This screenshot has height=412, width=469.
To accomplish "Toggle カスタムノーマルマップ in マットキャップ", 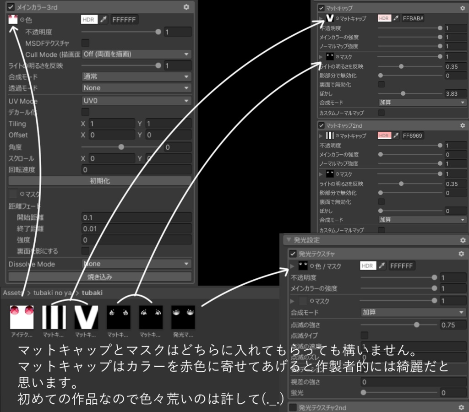I will tap(382, 113).
